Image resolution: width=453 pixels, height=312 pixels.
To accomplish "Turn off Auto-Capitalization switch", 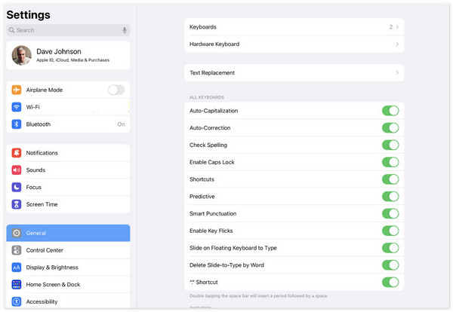I will [x=390, y=111].
